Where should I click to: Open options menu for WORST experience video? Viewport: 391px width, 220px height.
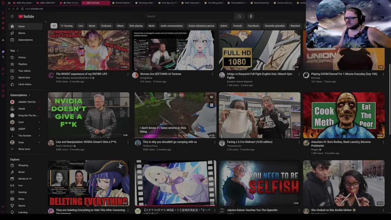tap(128, 74)
